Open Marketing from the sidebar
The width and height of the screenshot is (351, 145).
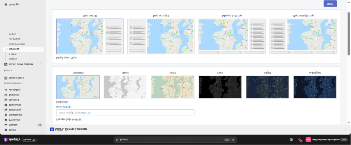click(x=15, y=110)
